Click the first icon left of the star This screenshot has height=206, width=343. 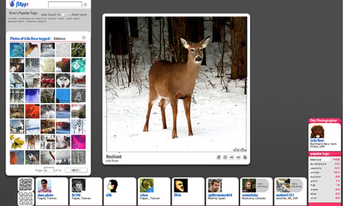(219, 158)
